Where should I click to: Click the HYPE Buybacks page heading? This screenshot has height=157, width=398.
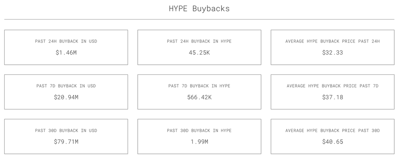(199, 8)
